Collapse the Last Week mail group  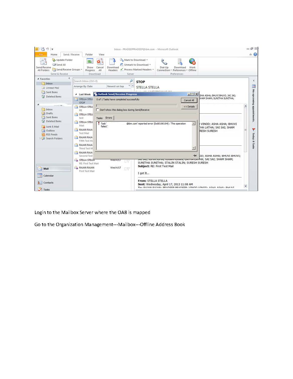coord(76,95)
